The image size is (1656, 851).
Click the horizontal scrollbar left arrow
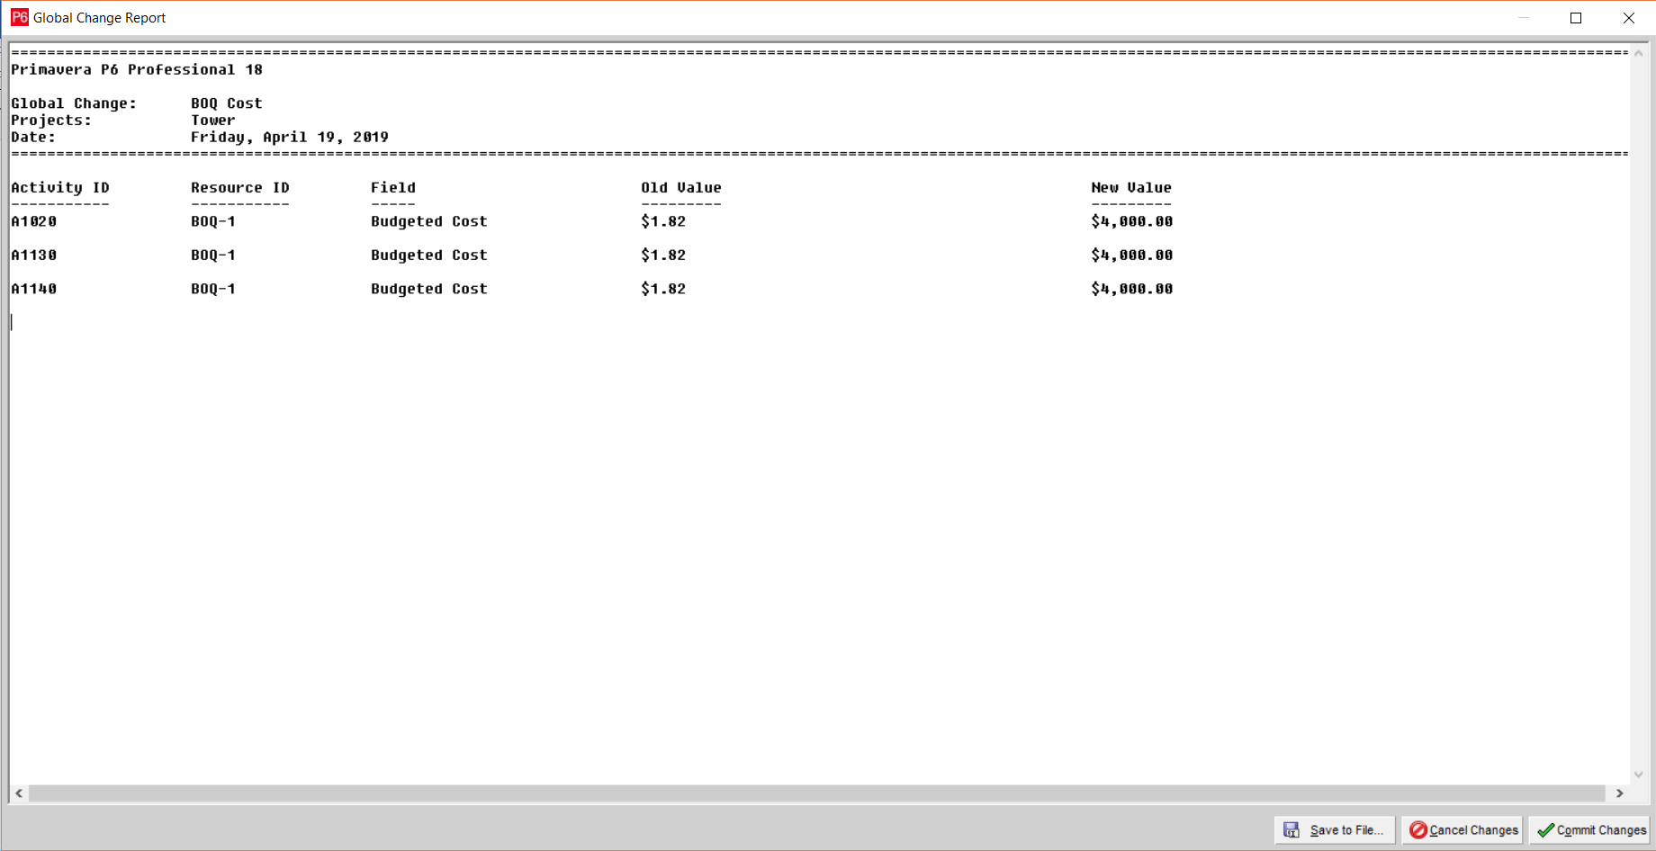(19, 793)
